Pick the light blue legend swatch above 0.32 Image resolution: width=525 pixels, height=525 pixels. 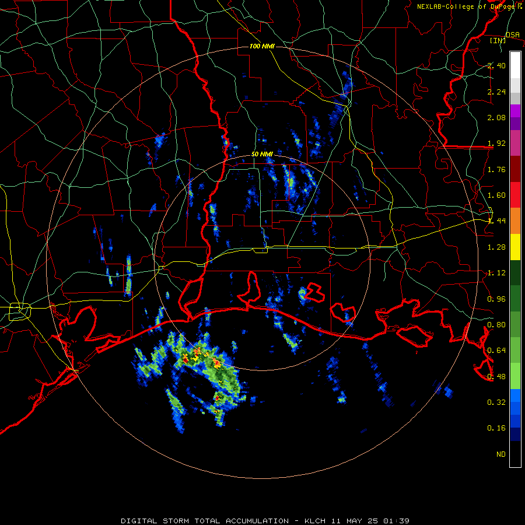515,395
